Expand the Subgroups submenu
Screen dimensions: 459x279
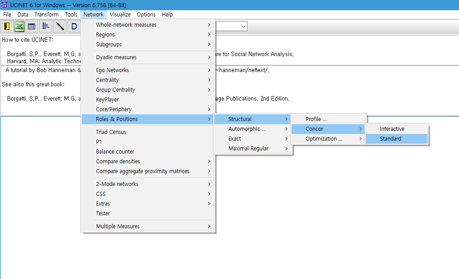(x=148, y=44)
